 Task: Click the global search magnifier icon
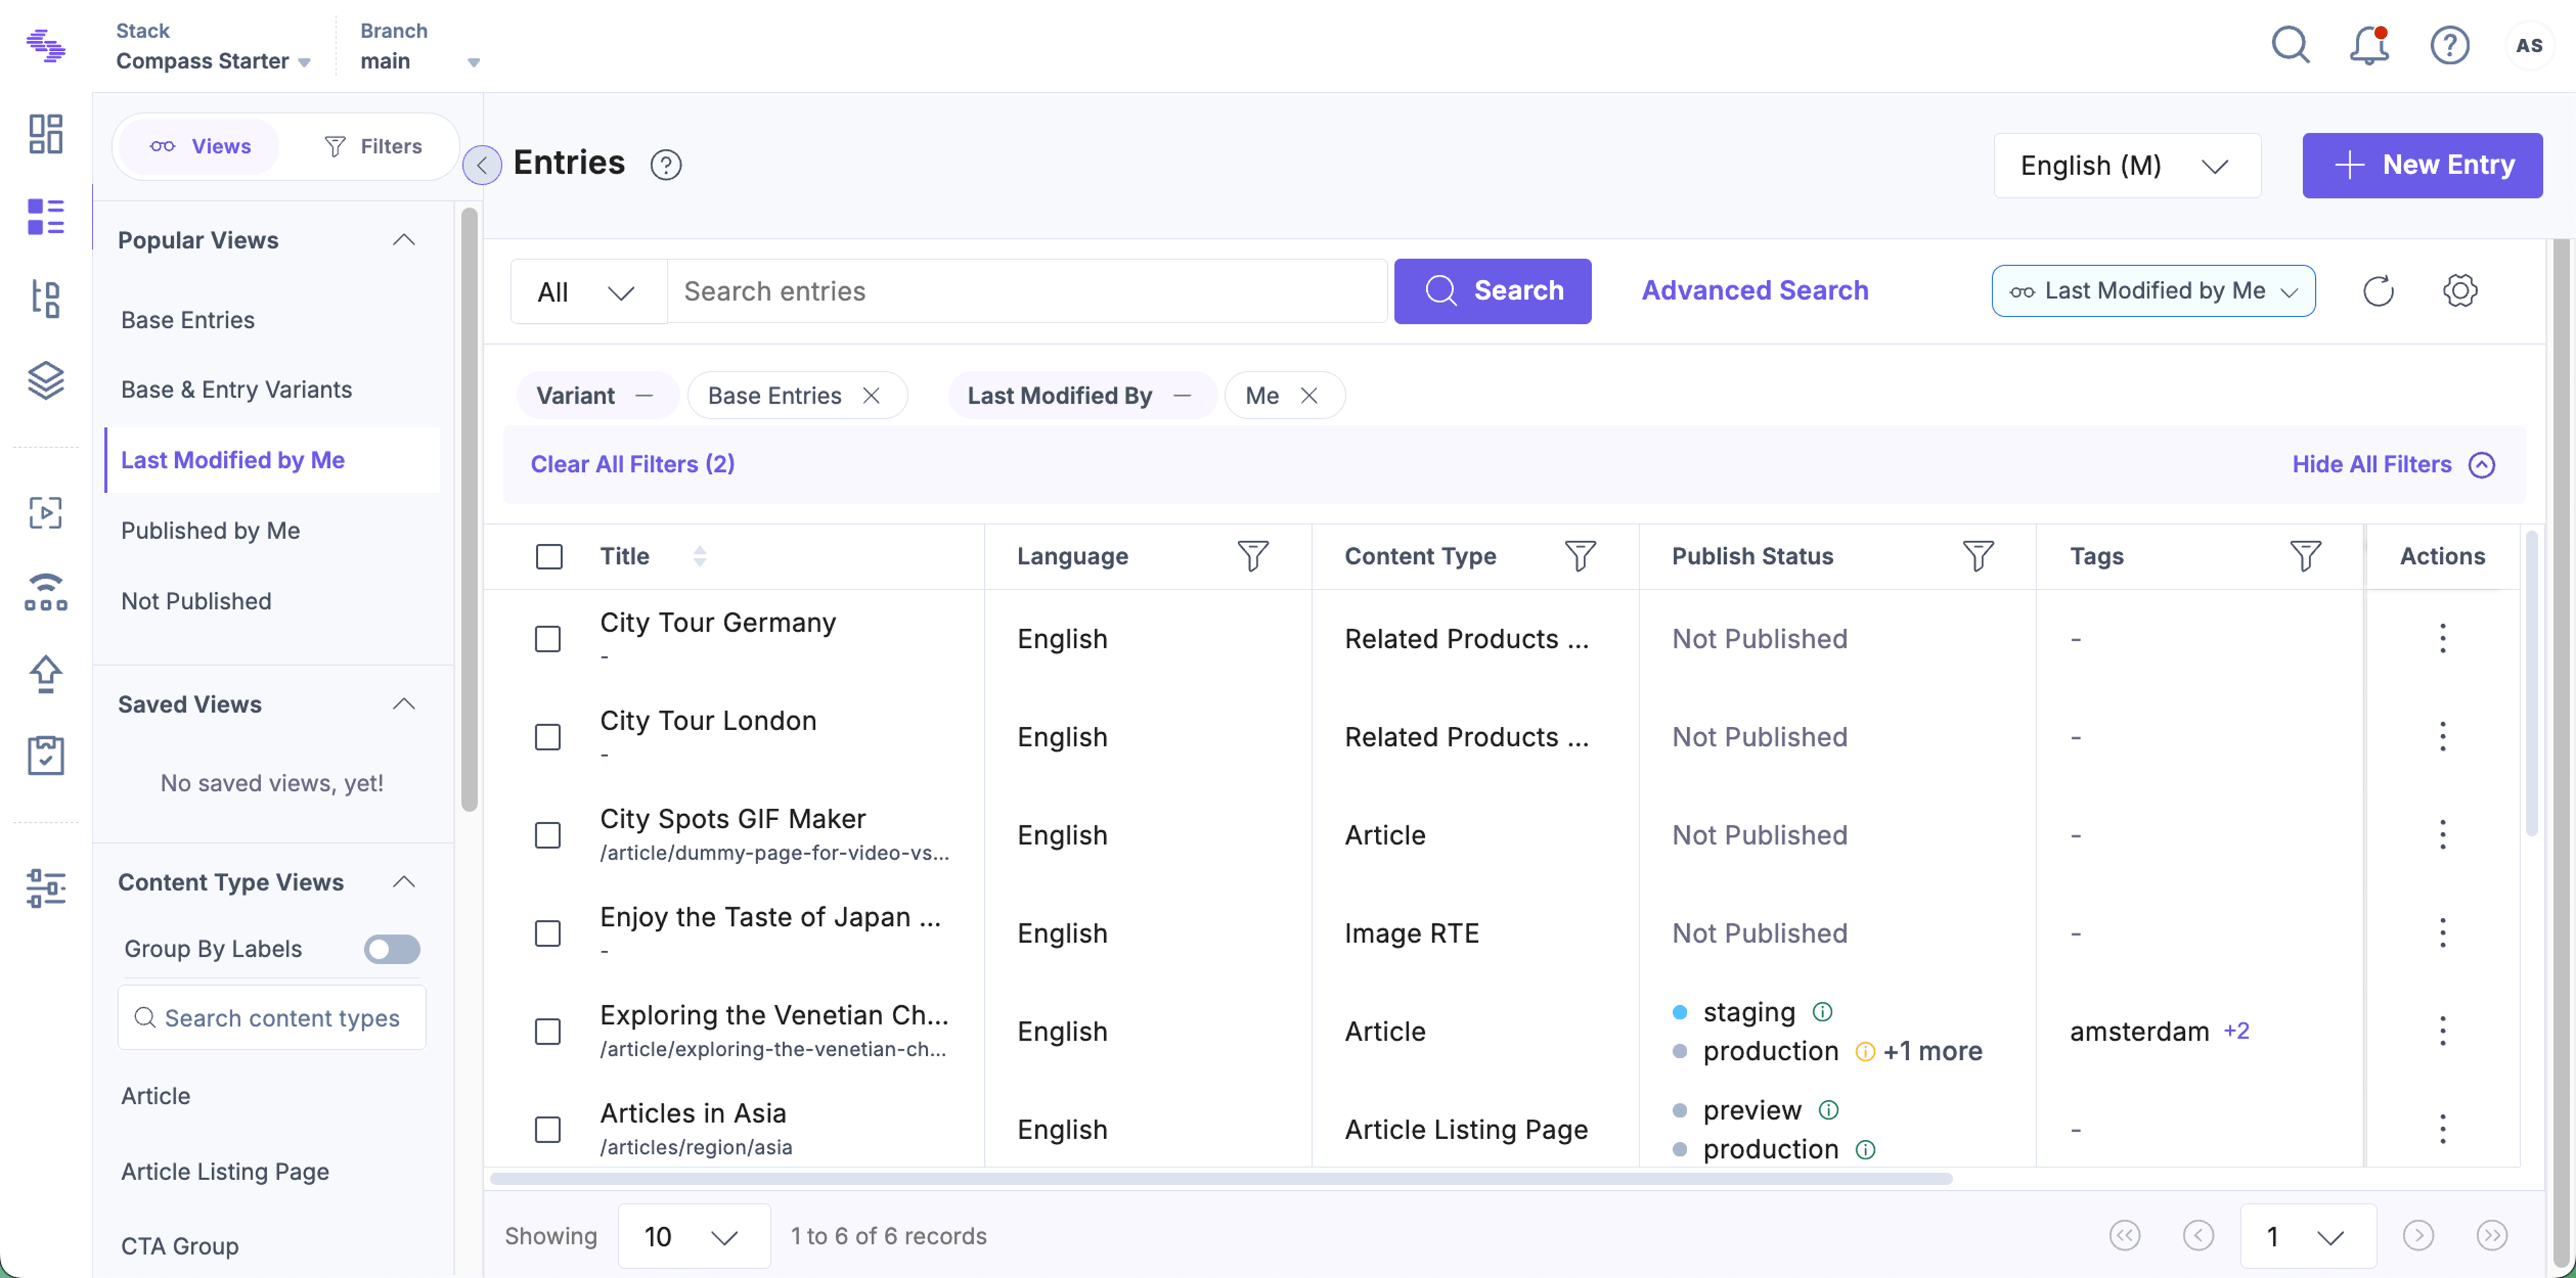(2290, 46)
